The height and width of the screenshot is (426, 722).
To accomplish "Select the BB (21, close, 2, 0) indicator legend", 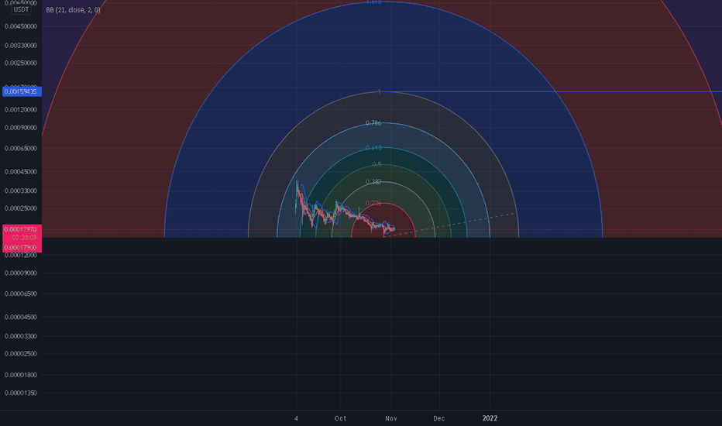I will click(x=74, y=9).
